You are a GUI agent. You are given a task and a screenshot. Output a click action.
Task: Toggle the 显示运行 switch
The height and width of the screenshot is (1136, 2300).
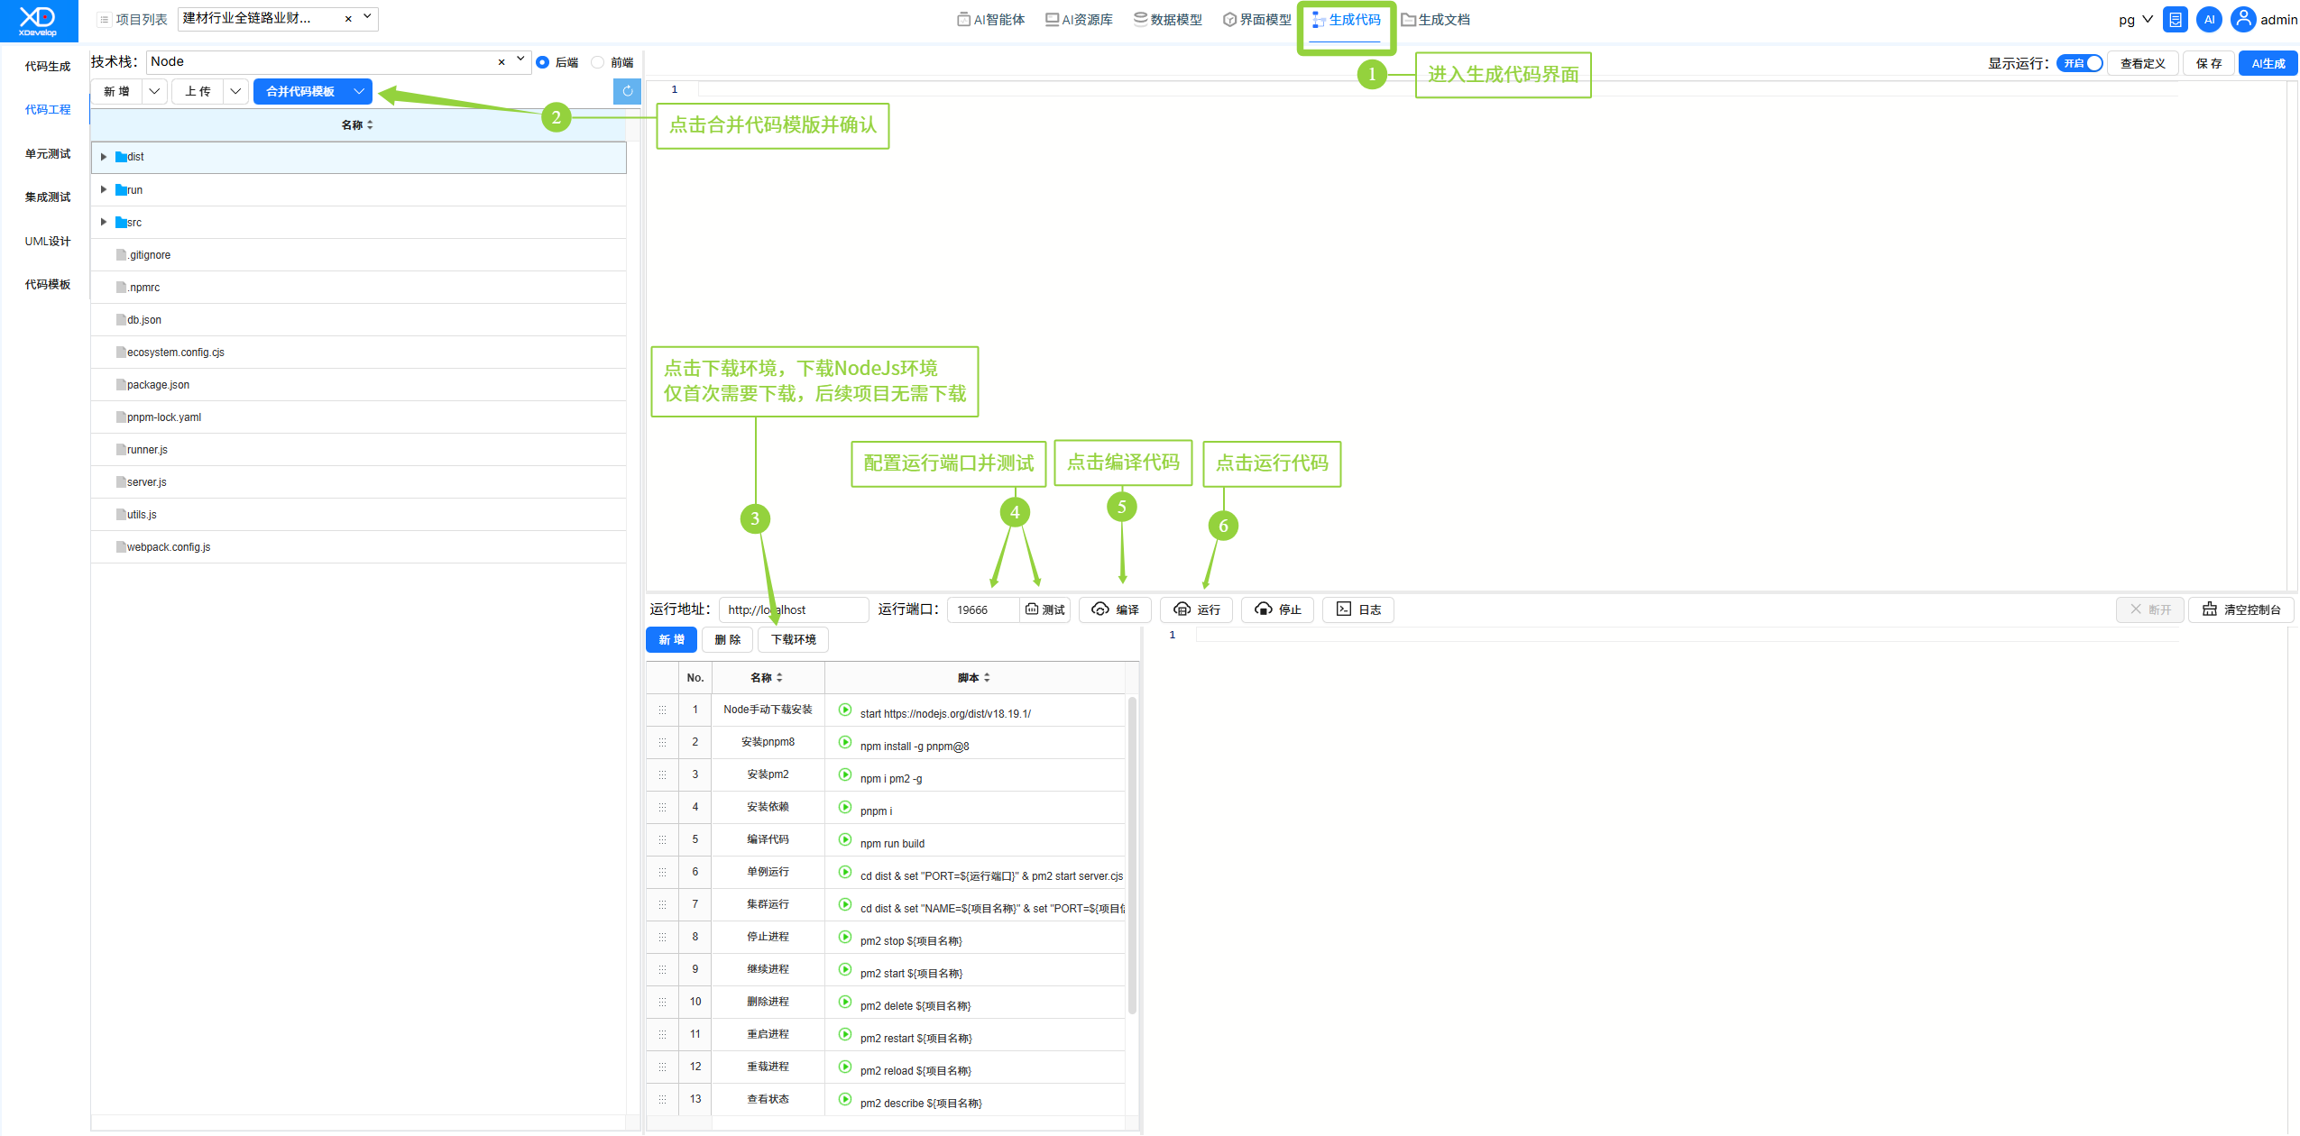(2079, 63)
